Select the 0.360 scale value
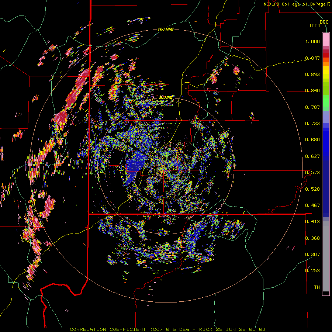Image resolution: width=332 pixels, height=332 pixels. [x=312, y=238]
